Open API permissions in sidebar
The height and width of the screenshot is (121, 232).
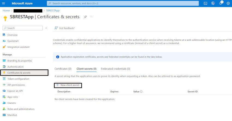(x=16, y=85)
